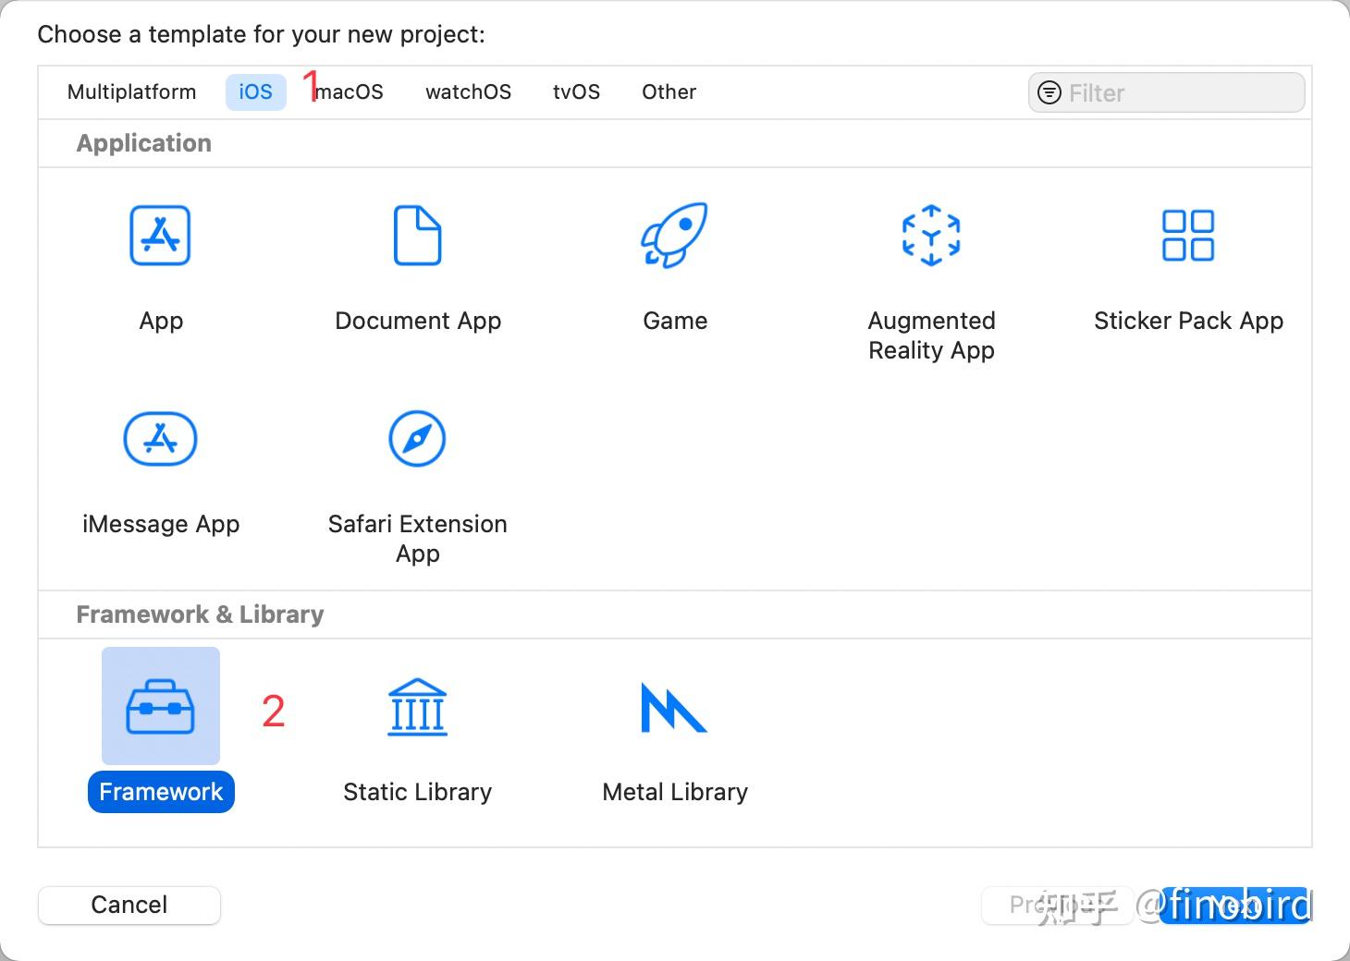Click the "Framework" label

161,792
